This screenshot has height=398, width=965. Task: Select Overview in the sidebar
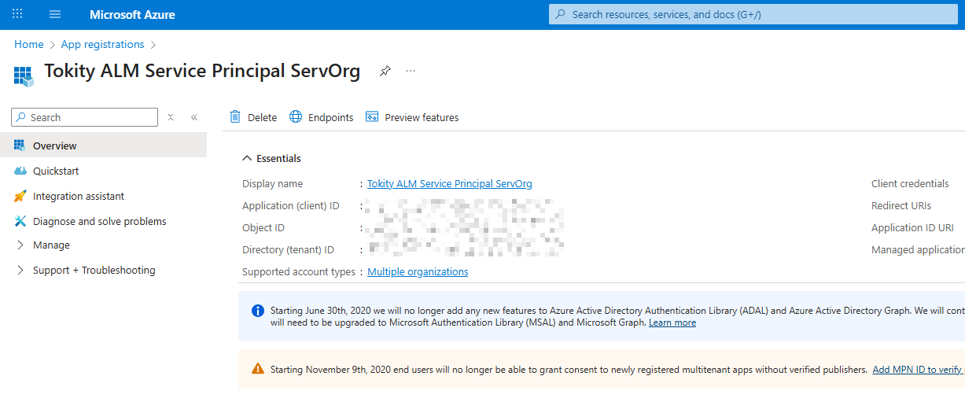pos(54,146)
